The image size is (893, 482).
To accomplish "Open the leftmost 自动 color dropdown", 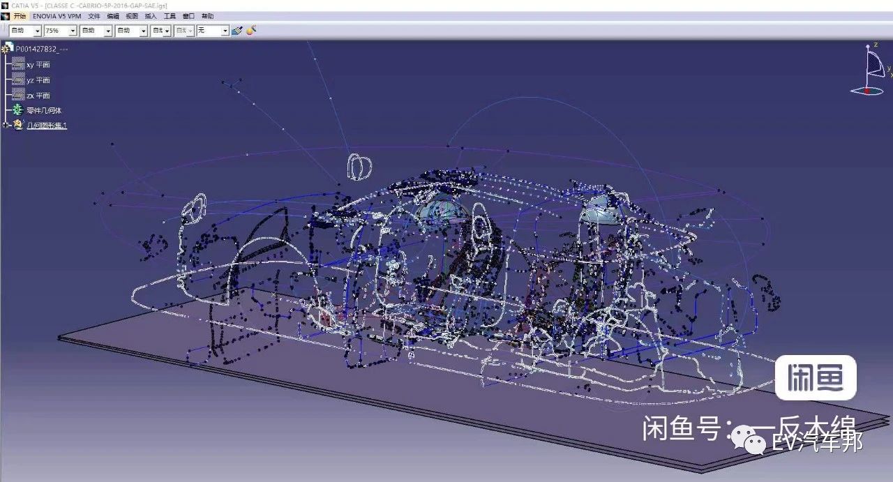I will [38, 31].
